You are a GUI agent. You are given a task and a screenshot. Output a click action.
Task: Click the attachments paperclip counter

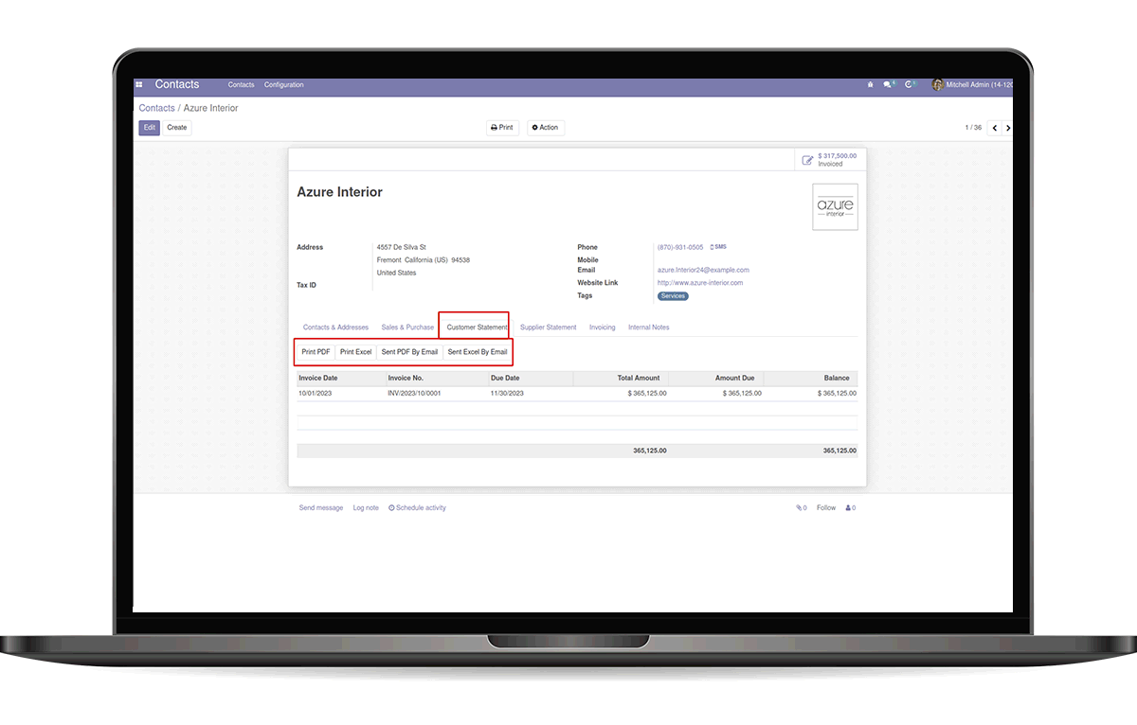click(802, 508)
